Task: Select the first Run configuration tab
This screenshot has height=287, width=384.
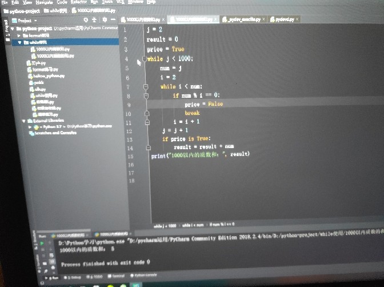Action: [x=70, y=236]
